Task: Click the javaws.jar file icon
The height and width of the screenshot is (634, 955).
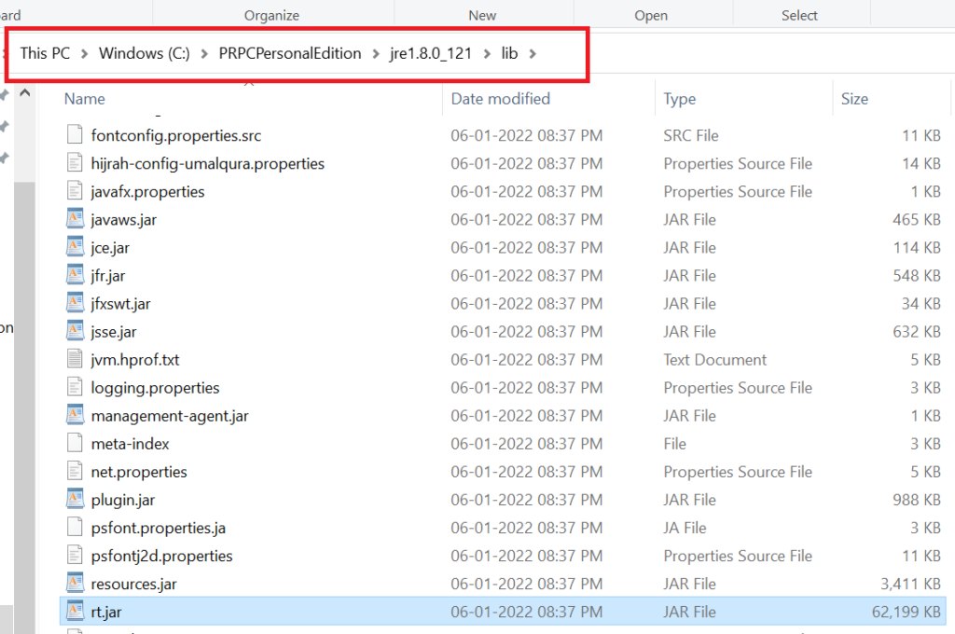Action: (75, 219)
